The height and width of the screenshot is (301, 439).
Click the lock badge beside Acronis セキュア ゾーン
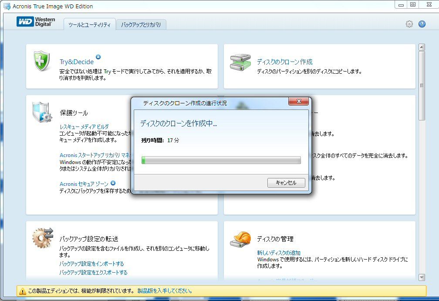click(113, 183)
